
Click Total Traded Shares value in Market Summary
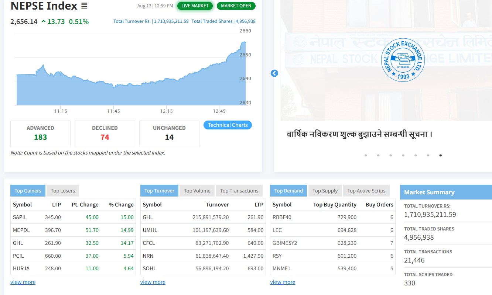(x=419, y=237)
